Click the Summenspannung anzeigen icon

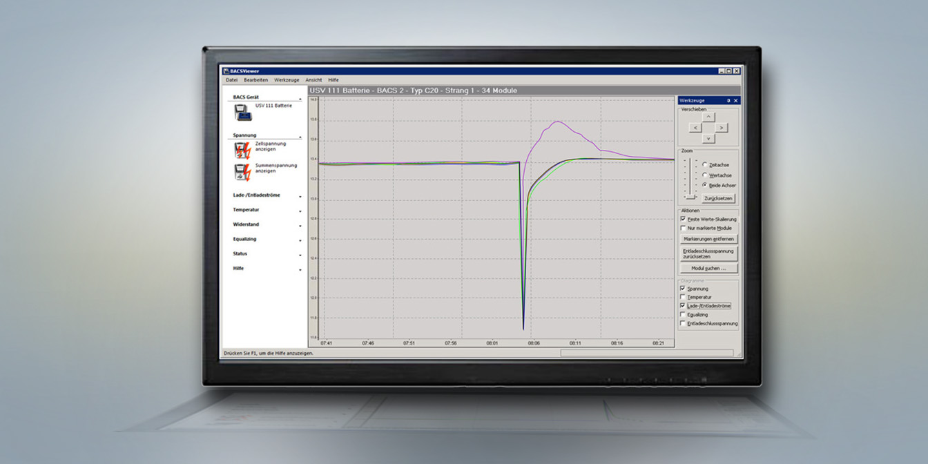pos(242,171)
